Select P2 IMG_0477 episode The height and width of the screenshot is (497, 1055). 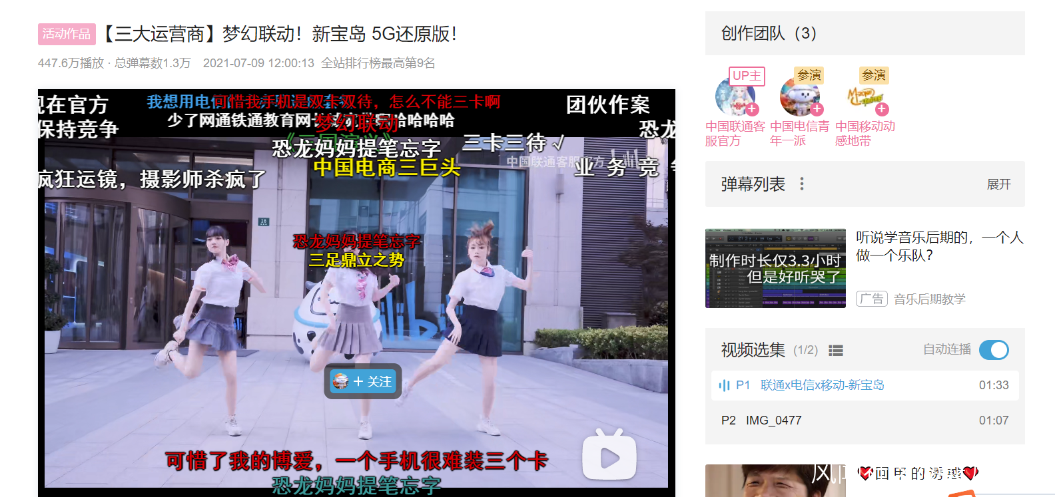point(865,420)
